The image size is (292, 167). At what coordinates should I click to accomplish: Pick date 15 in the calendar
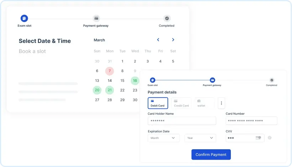coord(122,80)
